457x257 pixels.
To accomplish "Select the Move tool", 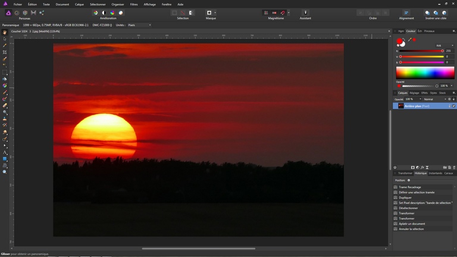I will tap(5, 39).
